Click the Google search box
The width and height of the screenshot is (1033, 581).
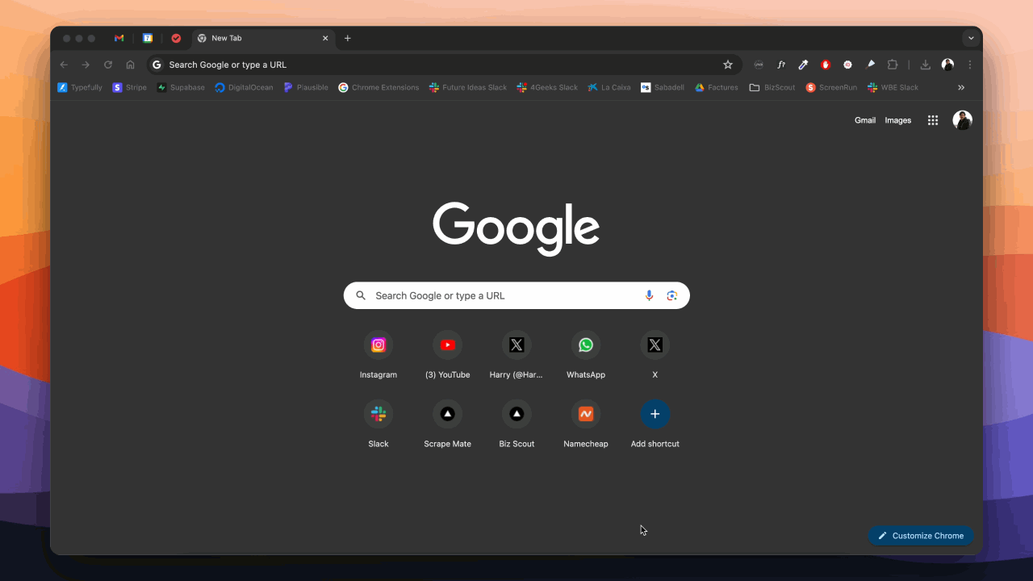(x=516, y=295)
